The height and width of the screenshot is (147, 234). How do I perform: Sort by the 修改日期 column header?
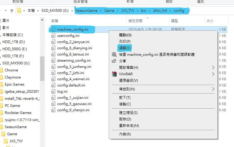(135, 21)
